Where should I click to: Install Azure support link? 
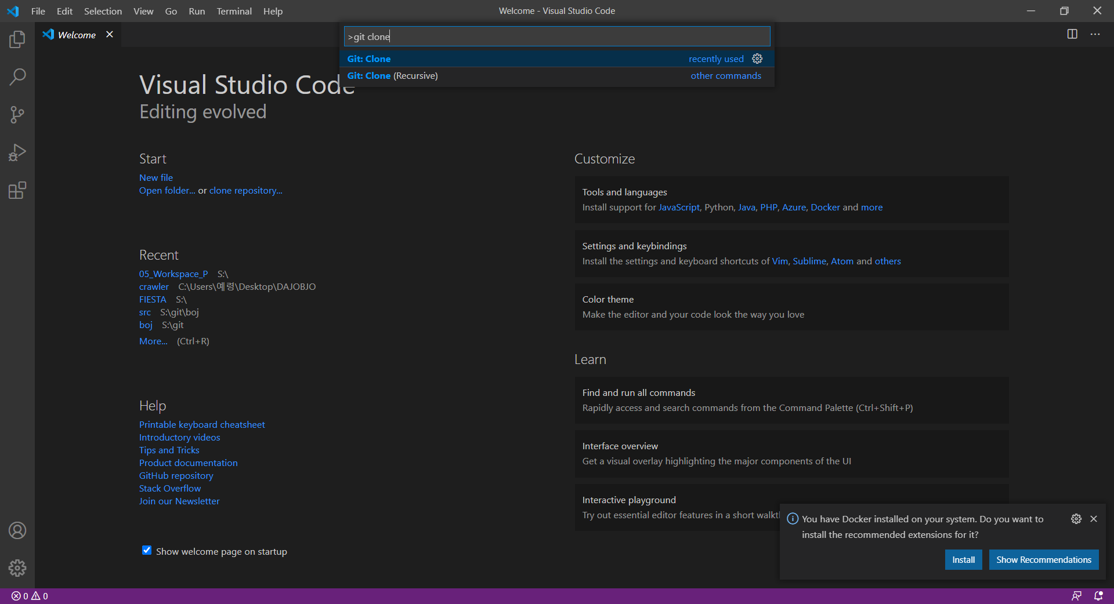click(794, 207)
